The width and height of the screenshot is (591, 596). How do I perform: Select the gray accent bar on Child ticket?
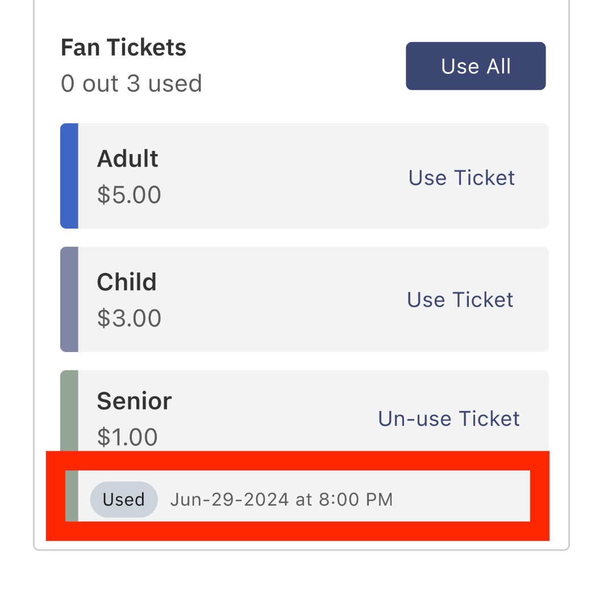(69, 299)
